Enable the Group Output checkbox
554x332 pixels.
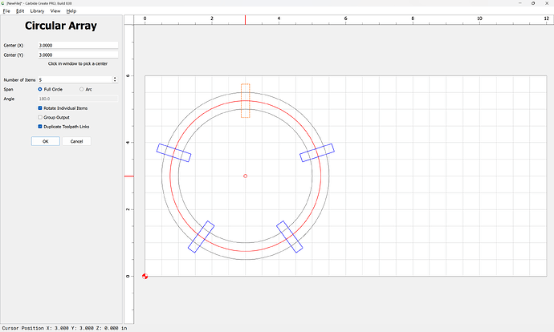40,117
